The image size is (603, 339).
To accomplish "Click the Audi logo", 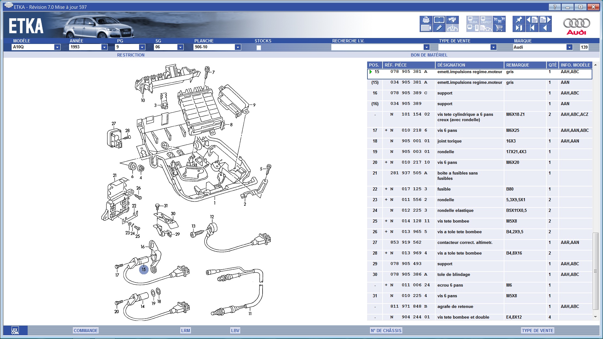I will coord(576,26).
